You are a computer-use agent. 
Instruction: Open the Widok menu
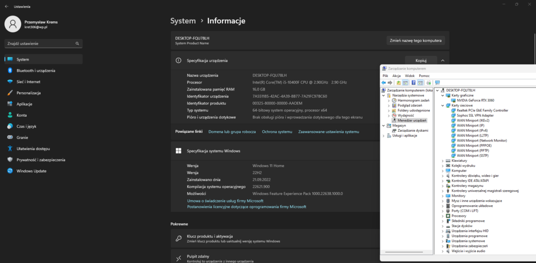[x=410, y=76]
